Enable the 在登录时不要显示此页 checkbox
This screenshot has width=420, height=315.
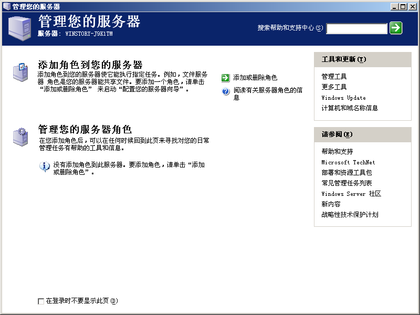click(x=41, y=301)
